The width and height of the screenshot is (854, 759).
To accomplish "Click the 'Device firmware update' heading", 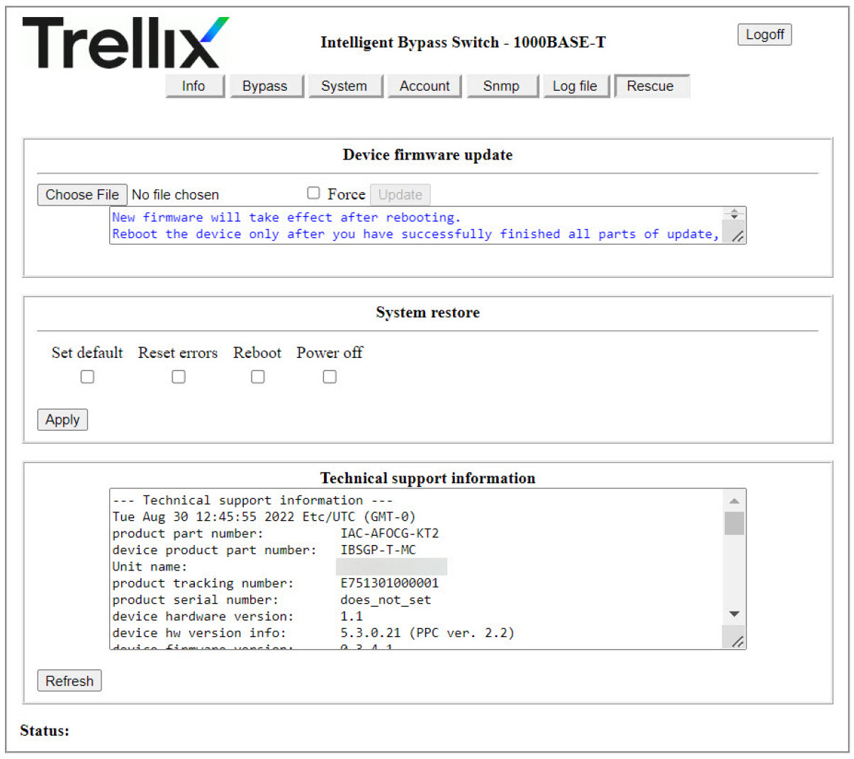I will click(427, 155).
